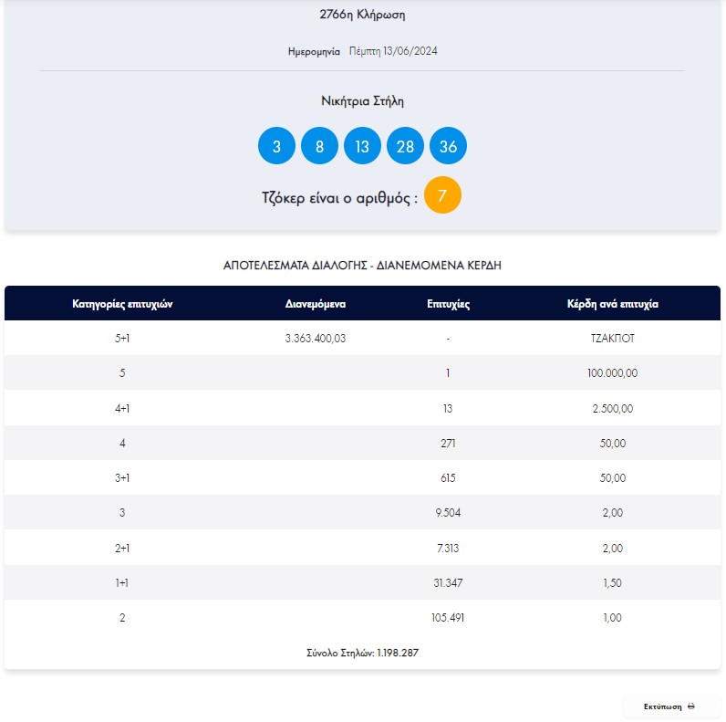Select the 105.491 winners count cell
The height and width of the screenshot is (722, 726).
tap(448, 618)
